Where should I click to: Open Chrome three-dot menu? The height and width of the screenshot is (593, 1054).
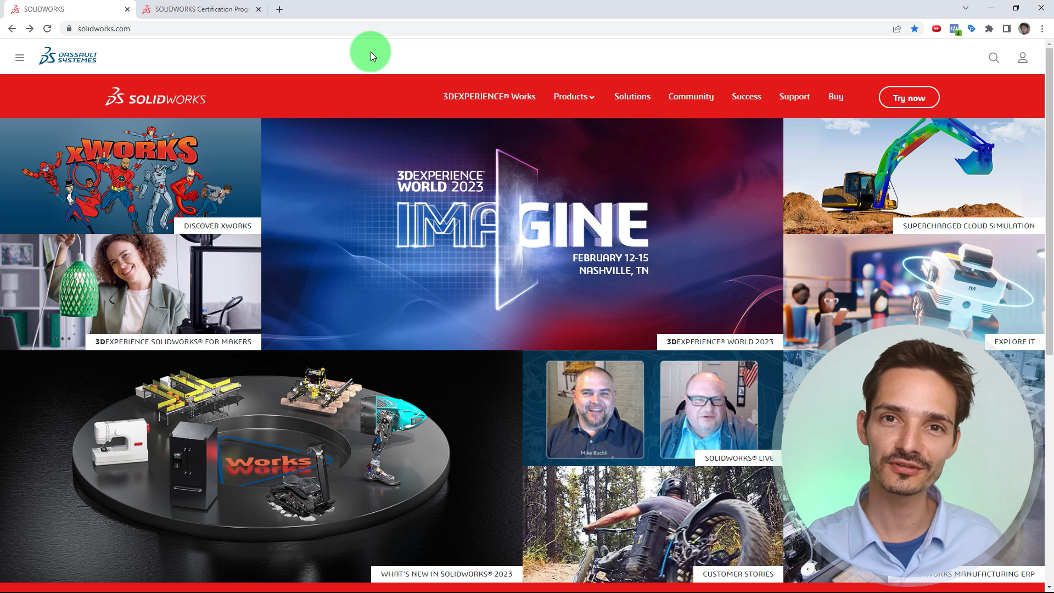tap(1042, 29)
